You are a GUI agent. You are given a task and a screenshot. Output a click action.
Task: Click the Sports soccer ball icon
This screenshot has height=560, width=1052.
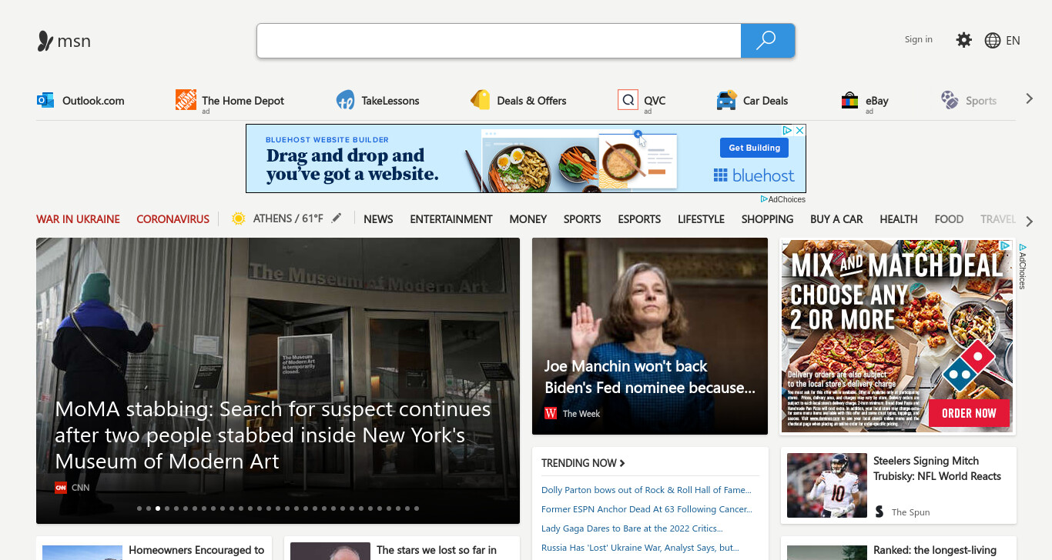[x=950, y=100]
